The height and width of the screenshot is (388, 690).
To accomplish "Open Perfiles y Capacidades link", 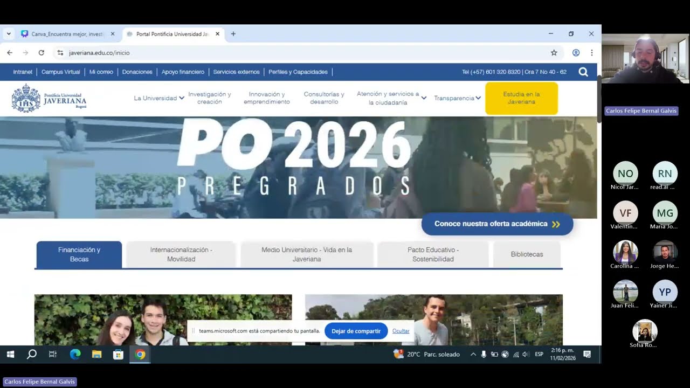I will click(x=298, y=72).
